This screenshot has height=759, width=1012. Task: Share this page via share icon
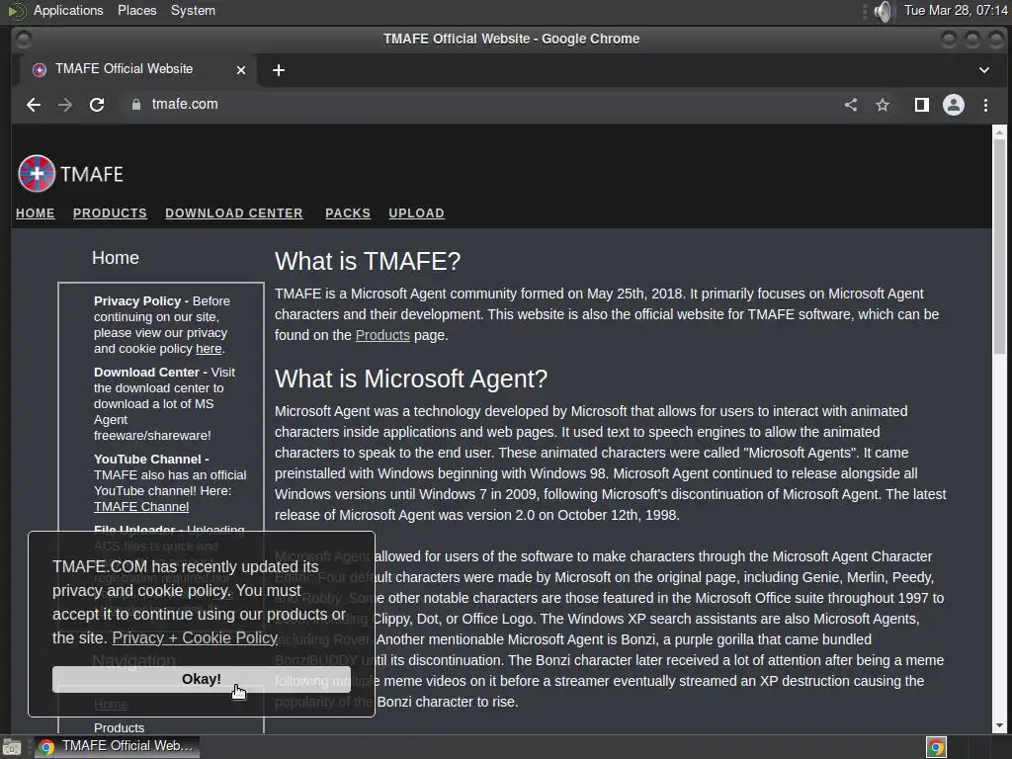click(x=851, y=105)
